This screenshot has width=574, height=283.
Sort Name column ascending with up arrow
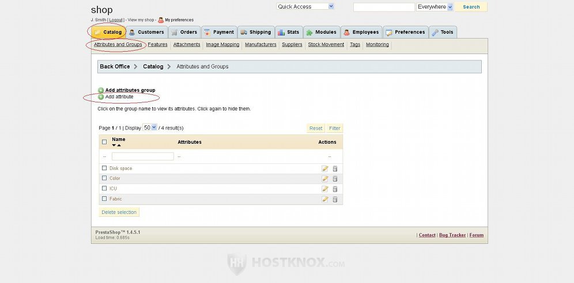point(119,146)
